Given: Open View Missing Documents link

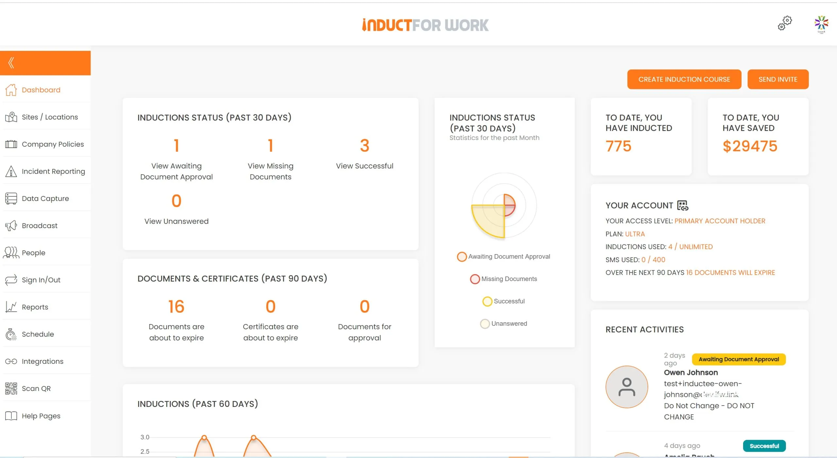Looking at the screenshot, I should [270, 171].
